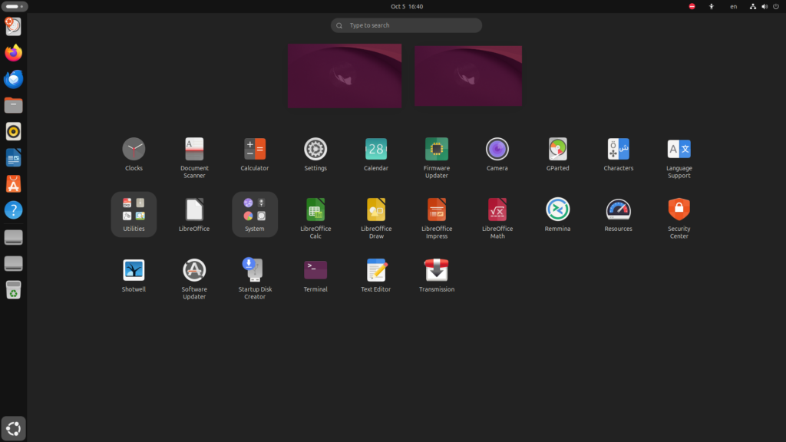
Task: Launch Startup Disk Creator
Action: pyautogui.click(x=255, y=279)
